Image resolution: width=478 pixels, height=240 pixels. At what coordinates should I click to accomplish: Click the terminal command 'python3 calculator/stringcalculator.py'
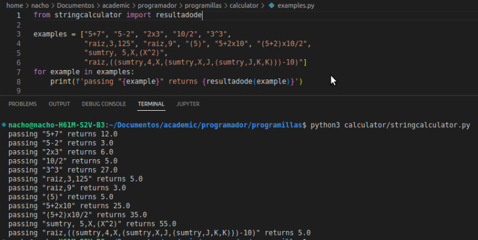point(390,125)
